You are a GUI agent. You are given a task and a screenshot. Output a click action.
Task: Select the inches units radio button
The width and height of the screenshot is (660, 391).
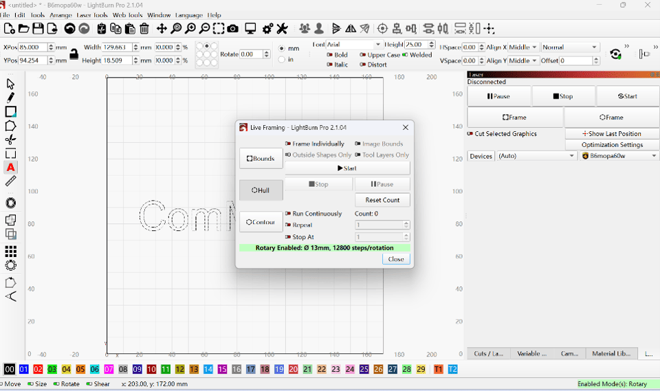(282, 59)
